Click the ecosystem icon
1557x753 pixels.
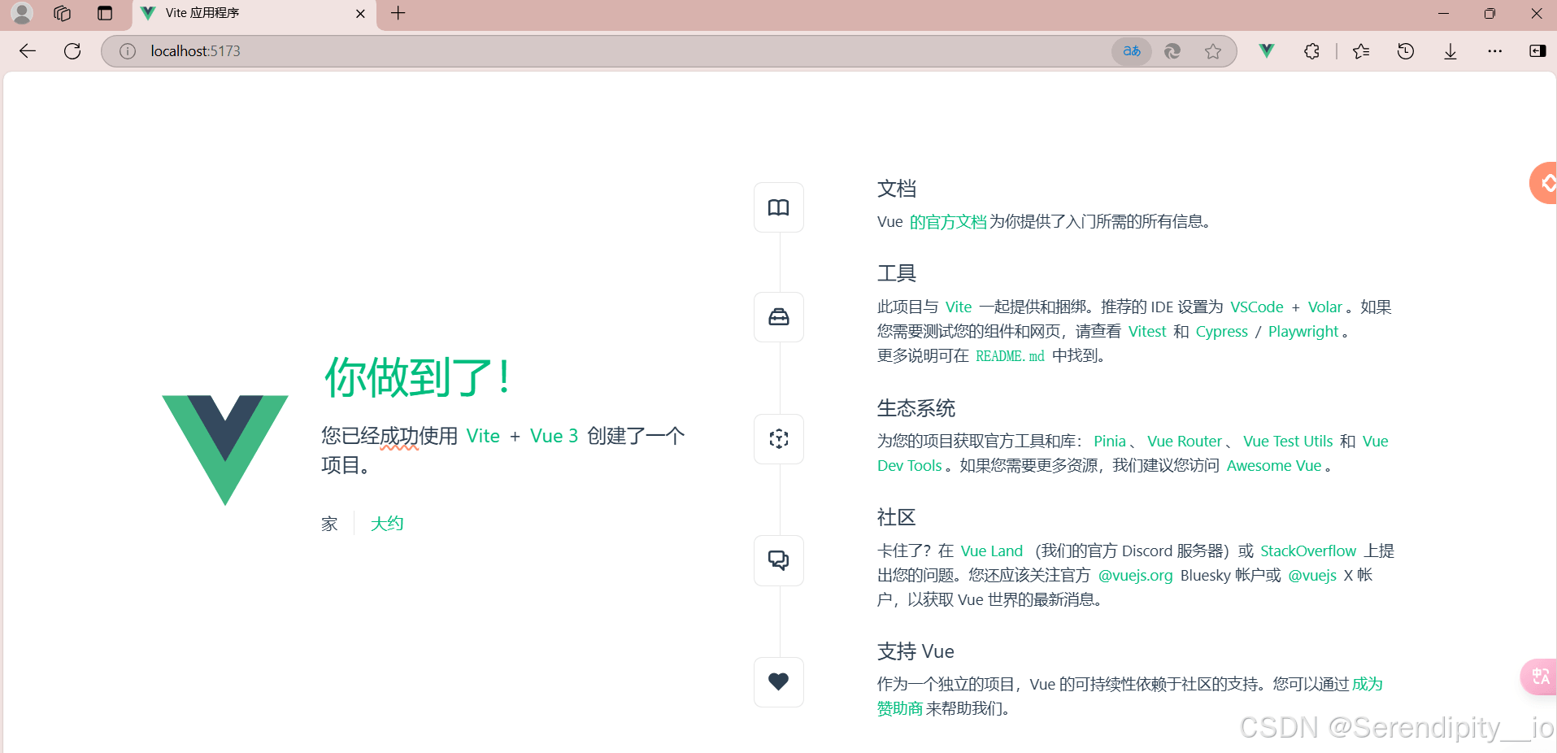click(779, 439)
